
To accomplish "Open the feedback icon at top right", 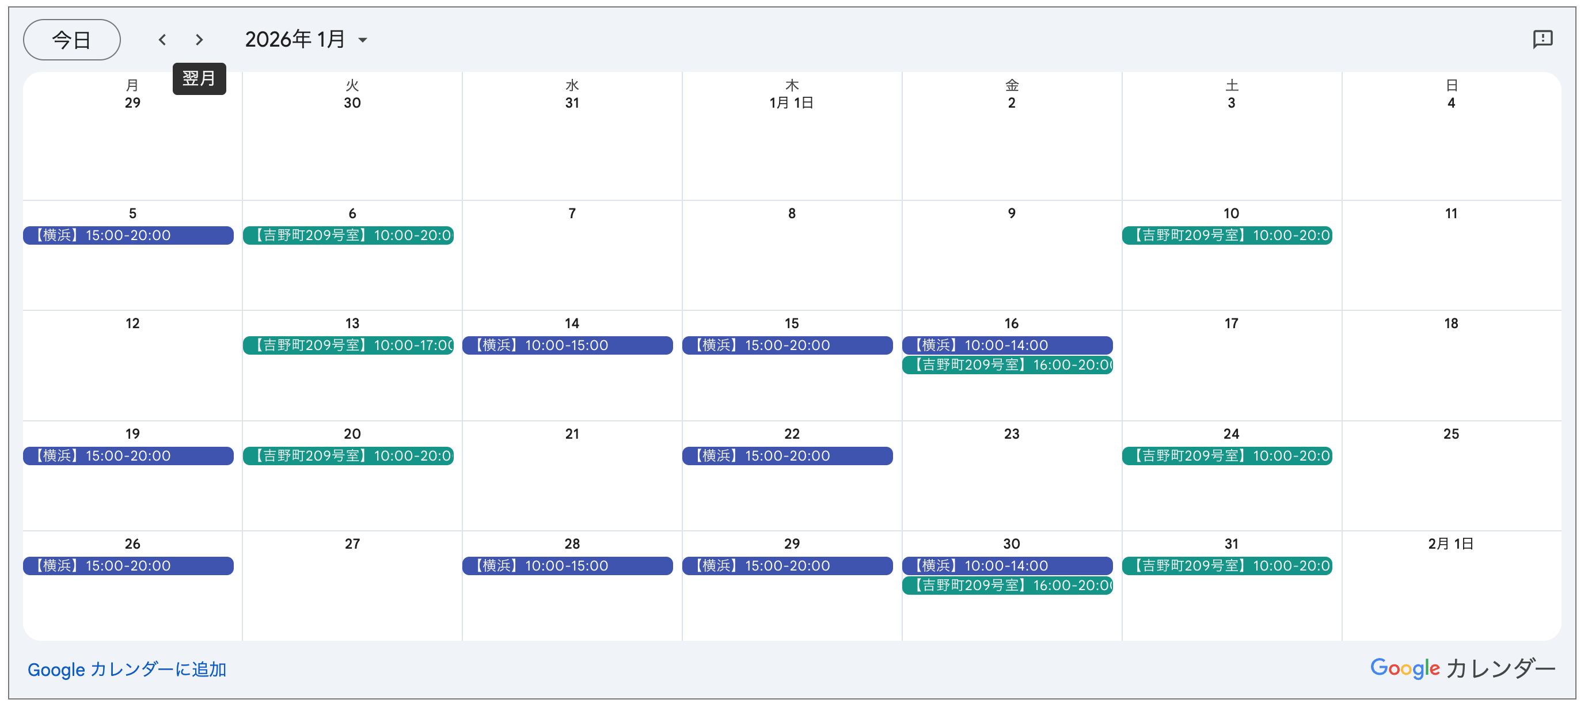I will tap(1543, 40).
